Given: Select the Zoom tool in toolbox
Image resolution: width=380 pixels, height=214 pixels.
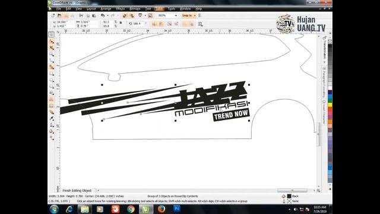Looking at the screenshot, I should point(52,54).
